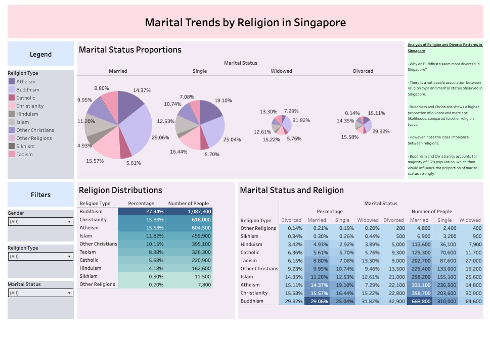Screen dimensions: 490x339
Task: Click the Buddhism row in Religion Distributions
Action: (x=92, y=212)
